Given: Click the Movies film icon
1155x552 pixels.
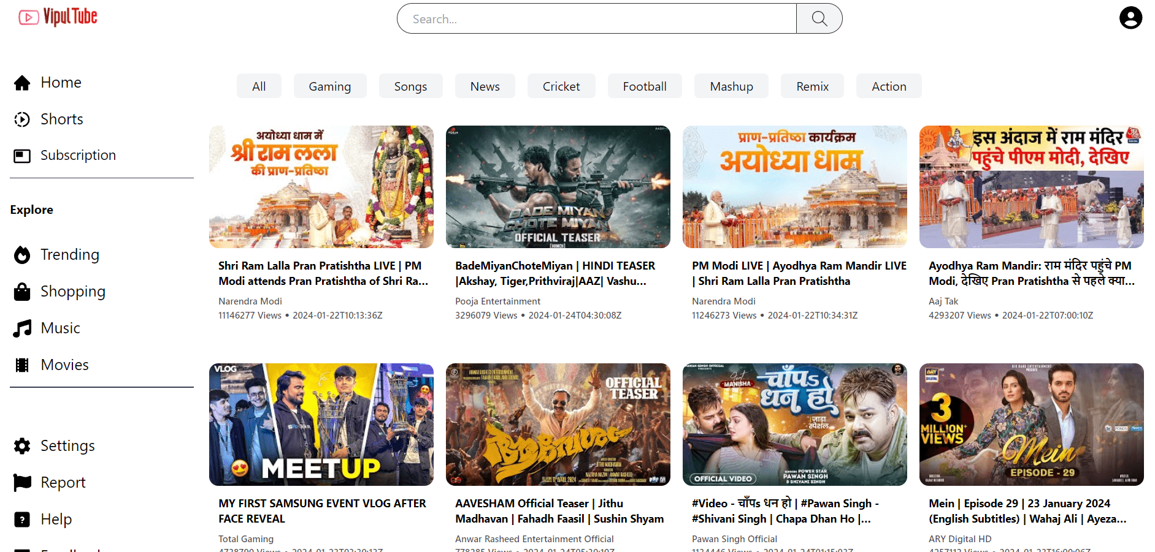Looking at the screenshot, I should point(22,365).
